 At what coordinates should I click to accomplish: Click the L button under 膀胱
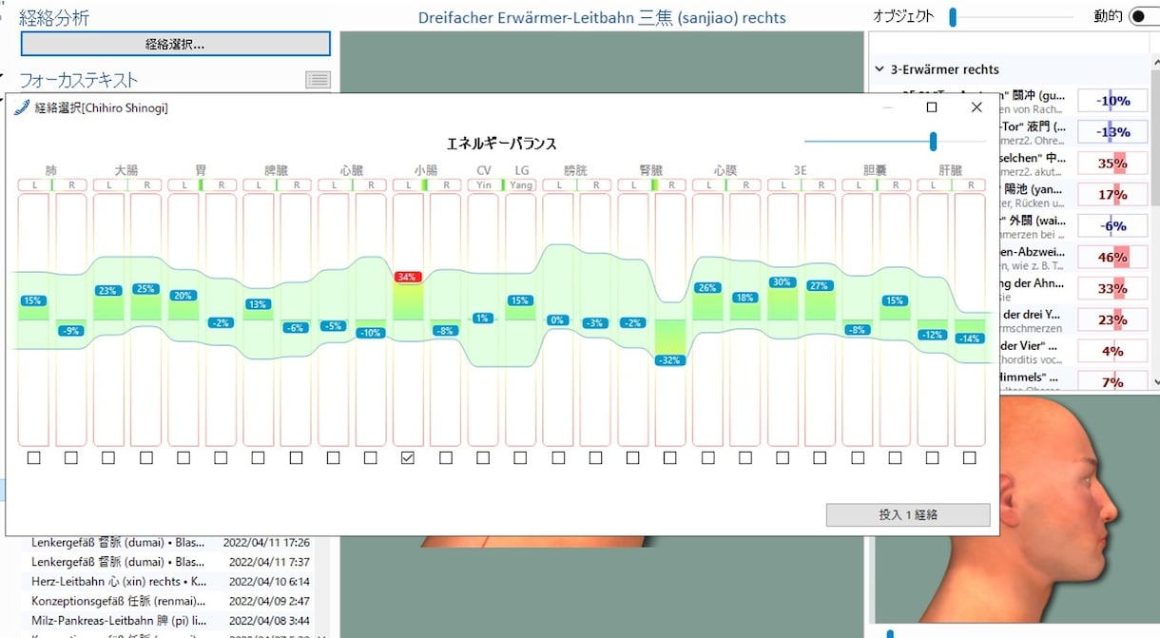tap(558, 185)
